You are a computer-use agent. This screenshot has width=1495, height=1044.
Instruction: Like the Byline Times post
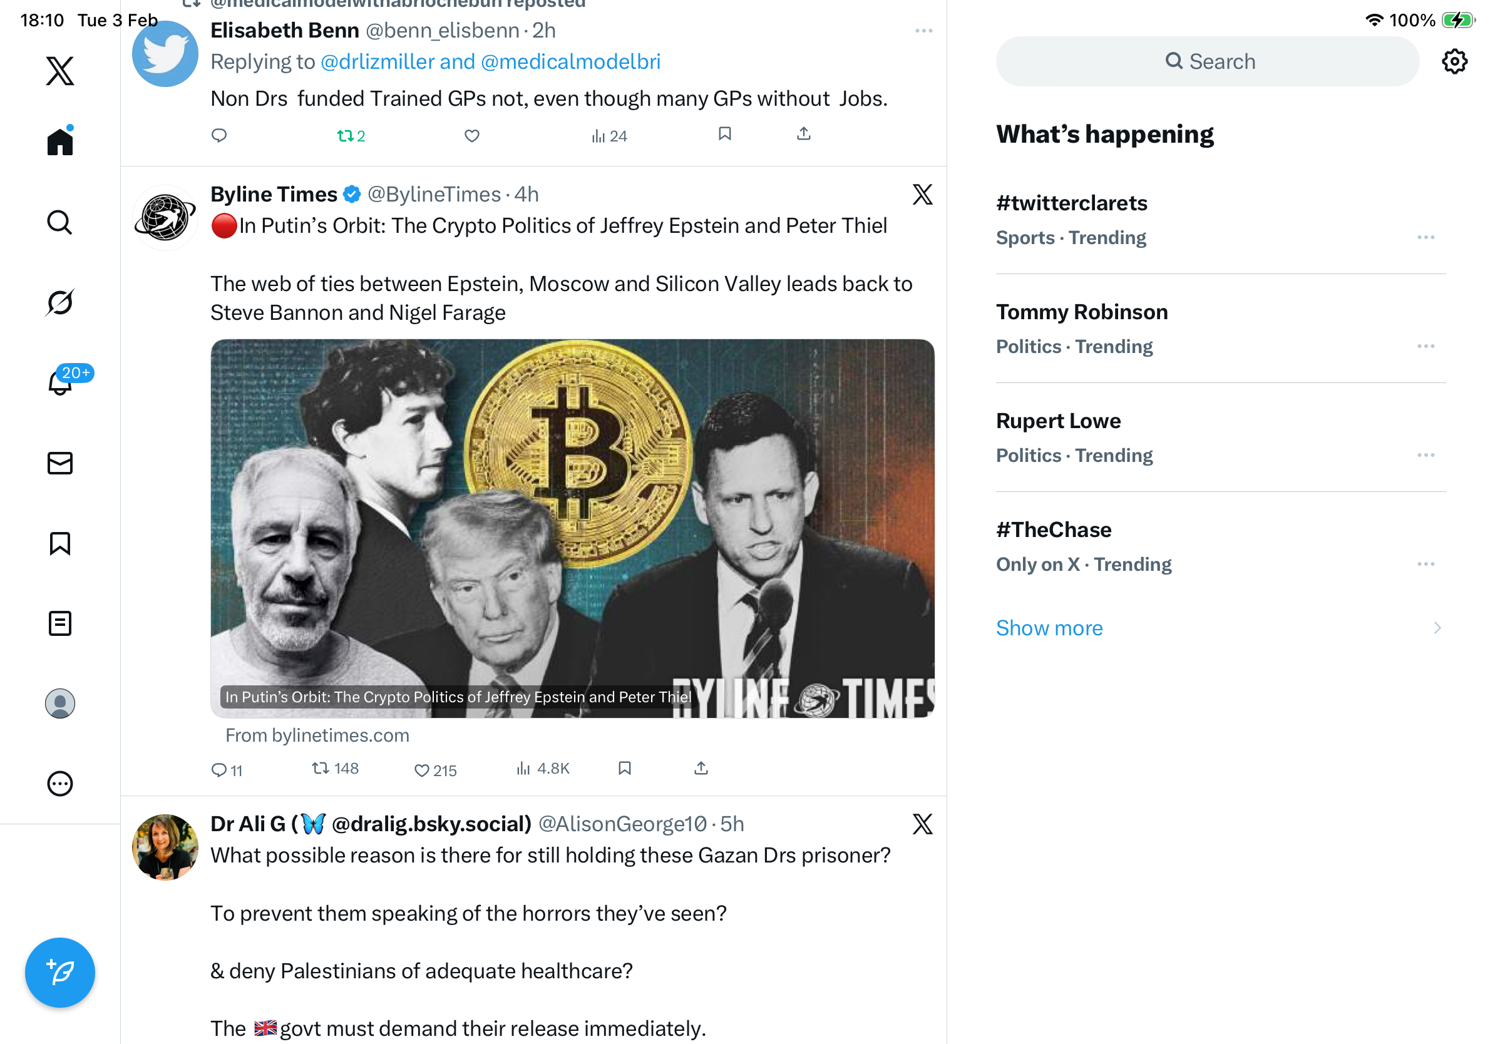click(422, 770)
